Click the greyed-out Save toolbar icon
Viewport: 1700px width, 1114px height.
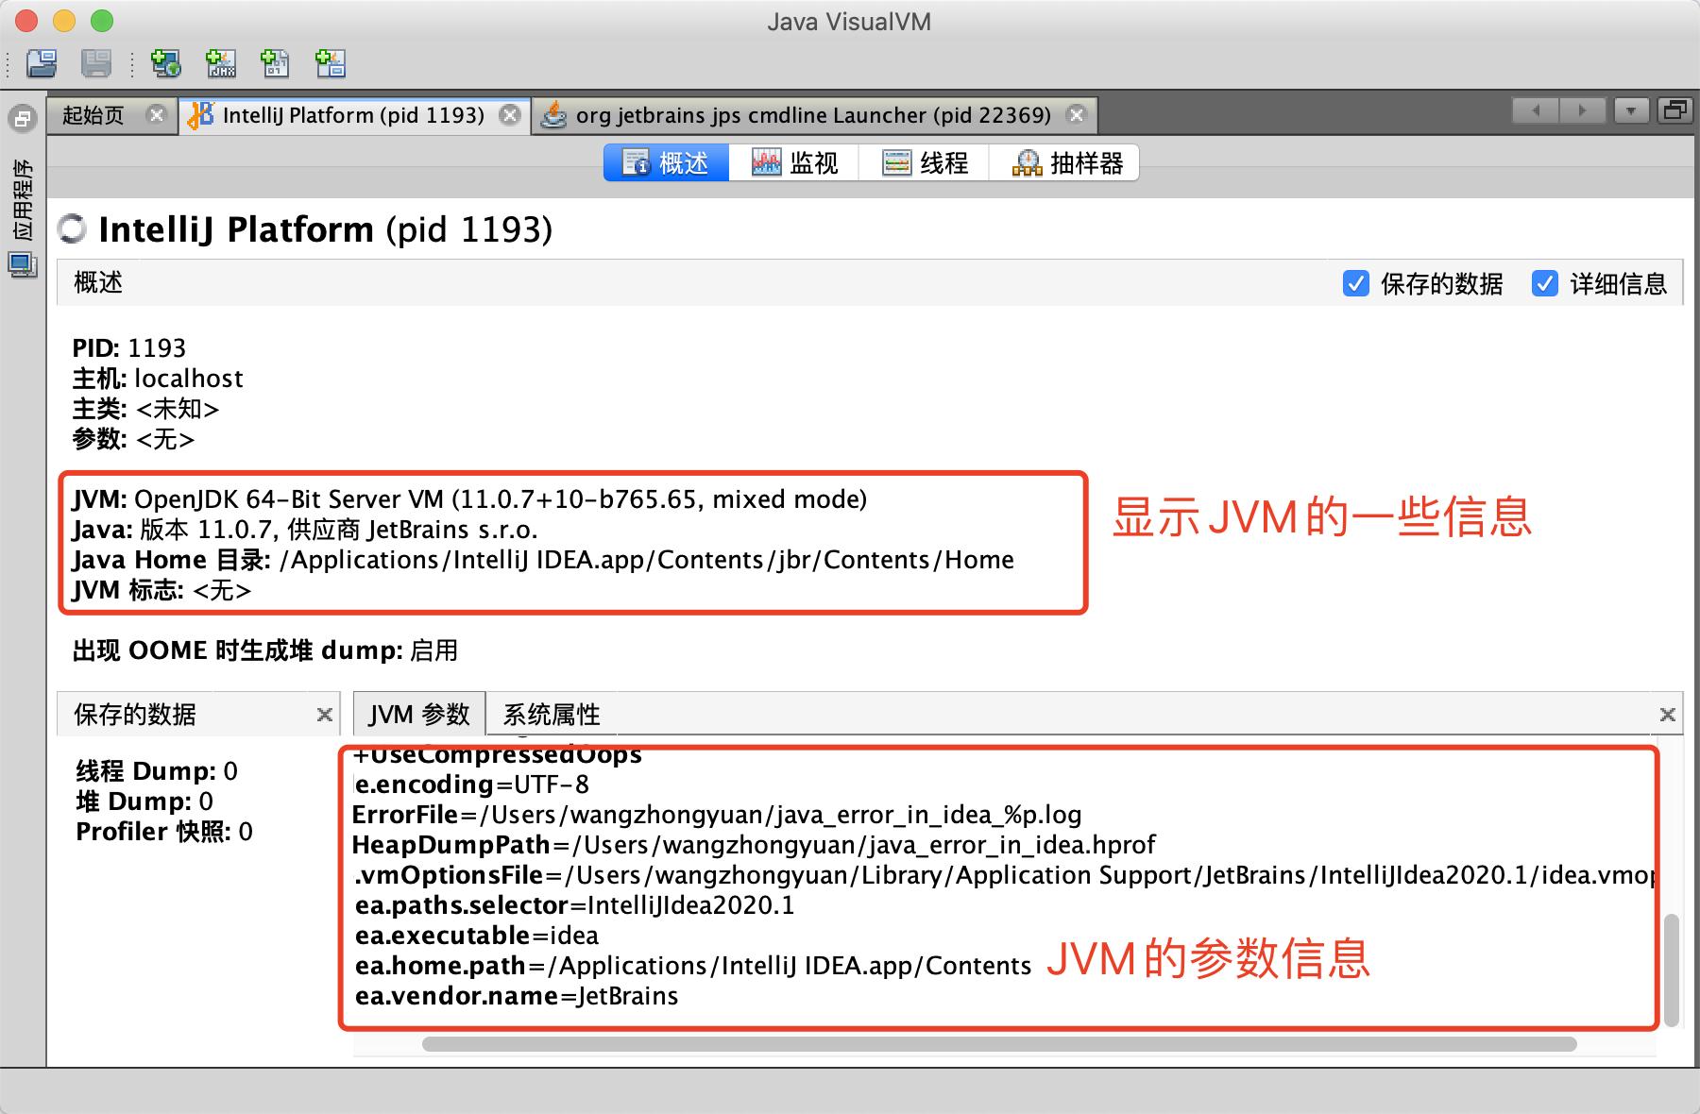coord(96,63)
